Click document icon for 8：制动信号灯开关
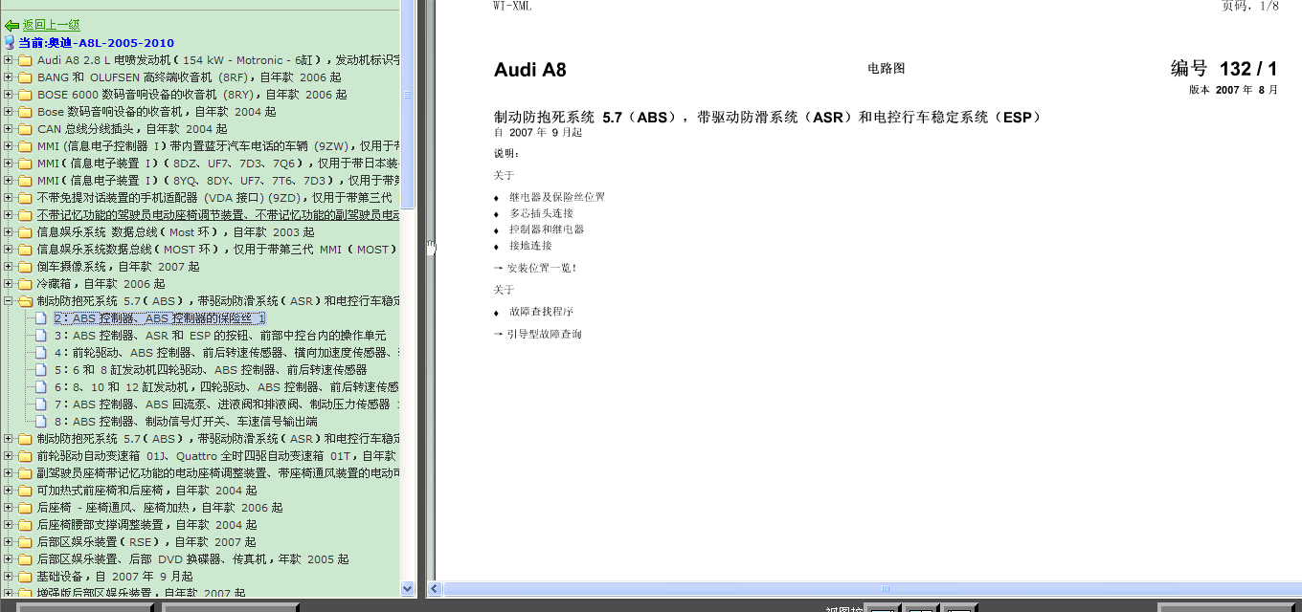Viewport: 1302px width, 612px height. [41, 422]
